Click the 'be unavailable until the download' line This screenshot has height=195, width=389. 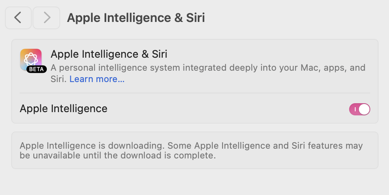(117, 156)
